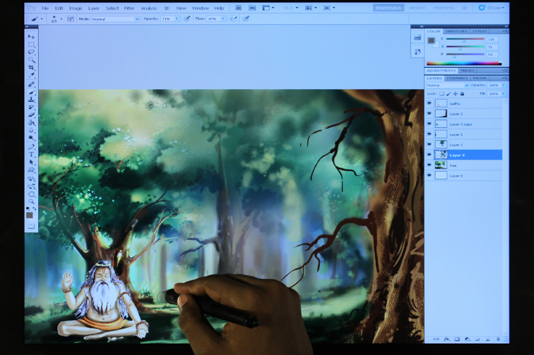Hide the sadhu layer

(x=429, y=104)
